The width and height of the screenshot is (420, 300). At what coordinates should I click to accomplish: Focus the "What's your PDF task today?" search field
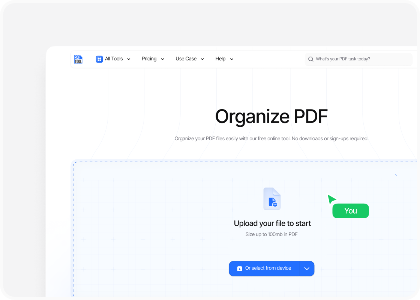(360, 59)
